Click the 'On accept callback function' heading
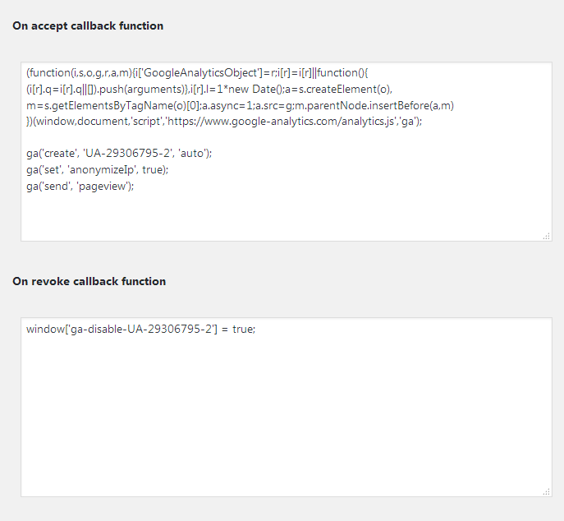This screenshot has width=564, height=521. [x=88, y=25]
